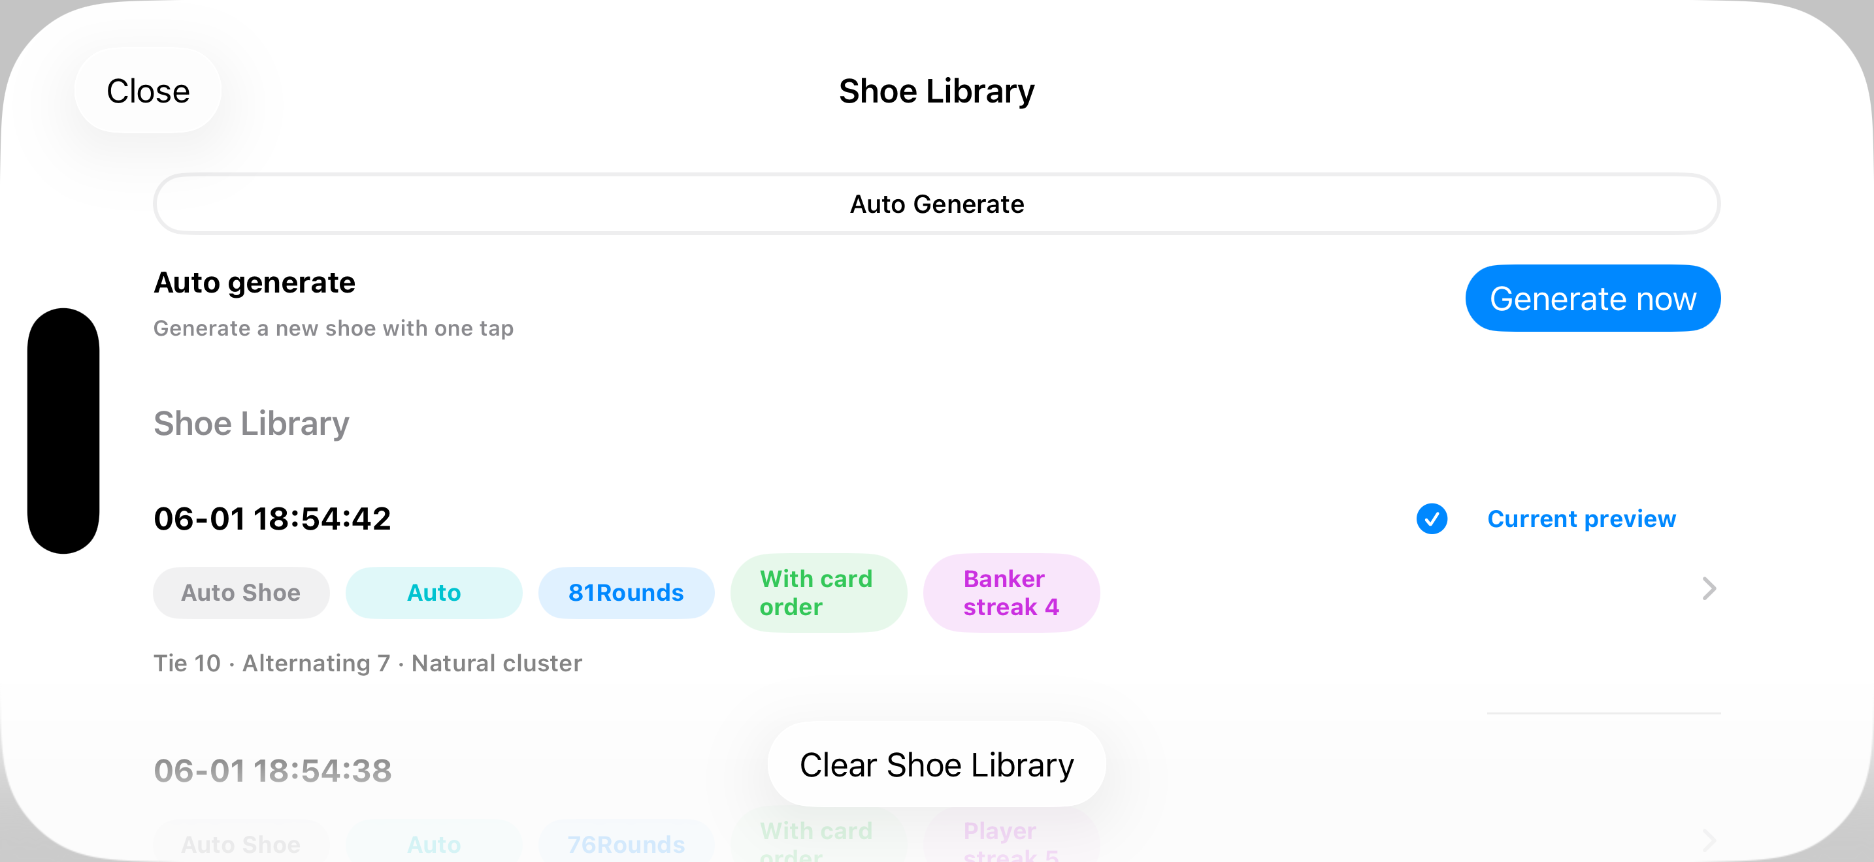1874x862 pixels.
Task: Click the 76Rounds tag on second shoe
Action: (x=625, y=843)
